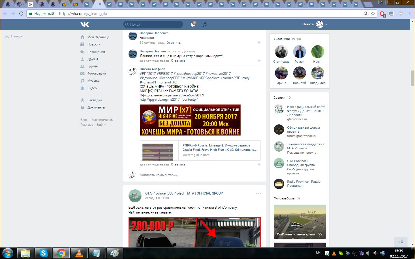The image size is (415, 259).
Task: Open the rpg-club.org contest link
Action: point(169,100)
